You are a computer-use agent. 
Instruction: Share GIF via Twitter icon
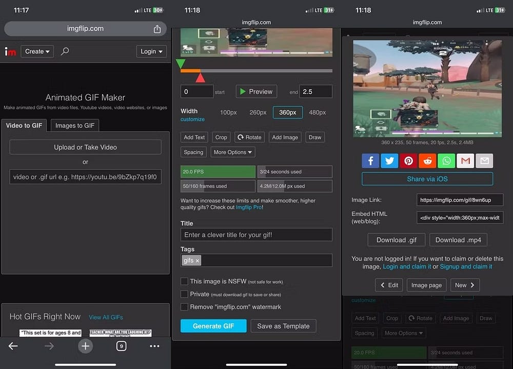pos(389,161)
